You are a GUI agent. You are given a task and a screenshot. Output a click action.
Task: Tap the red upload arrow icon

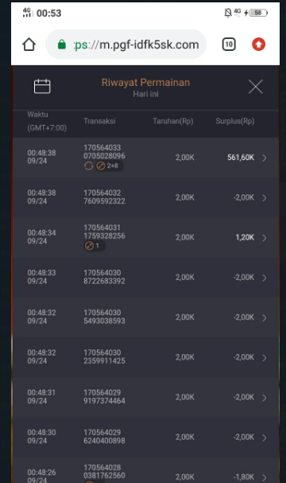[x=259, y=45]
